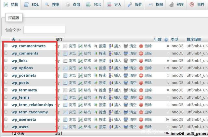Click 搜索 icon in wp_postmeta row
The width and height of the screenshot is (208, 137).
[96, 75]
